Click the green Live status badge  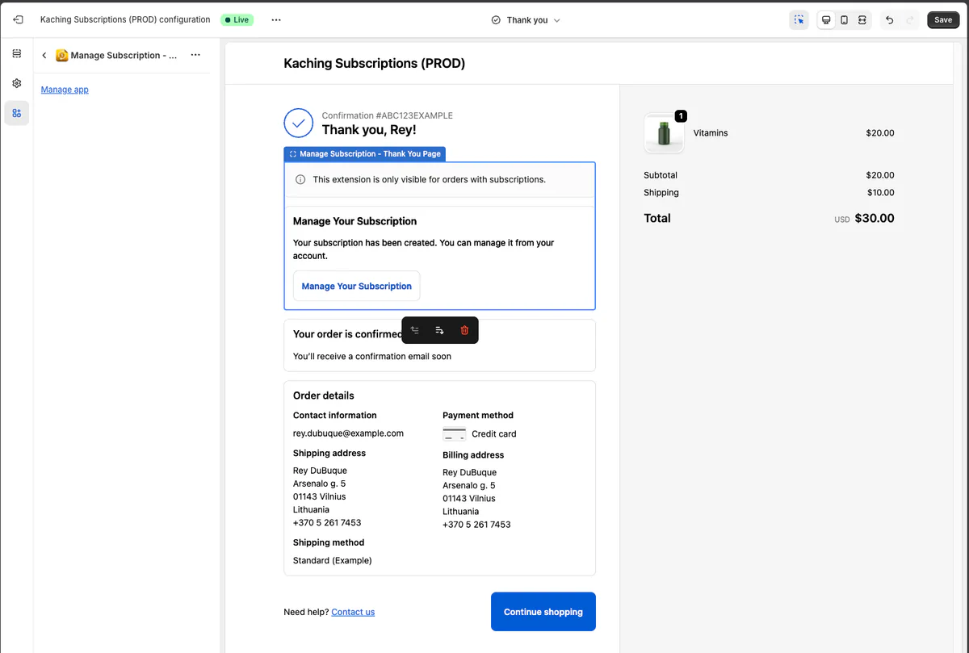coord(237,19)
